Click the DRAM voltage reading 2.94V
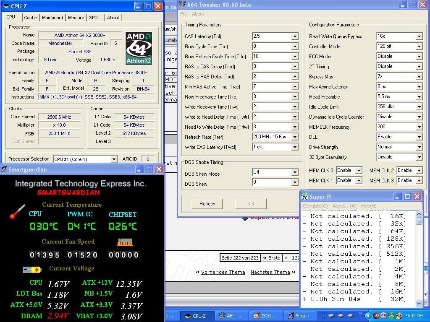 click(x=58, y=316)
